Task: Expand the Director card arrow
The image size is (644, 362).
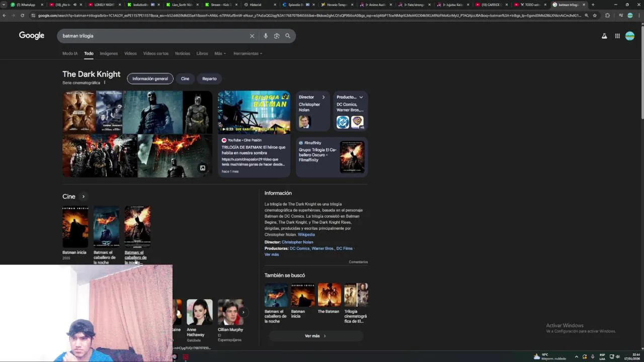Action: 323,97
